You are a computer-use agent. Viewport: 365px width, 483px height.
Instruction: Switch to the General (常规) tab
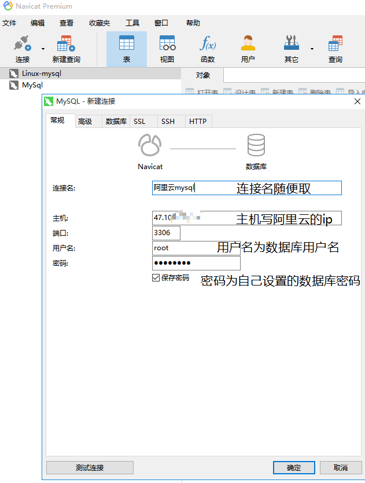(60, 120)
